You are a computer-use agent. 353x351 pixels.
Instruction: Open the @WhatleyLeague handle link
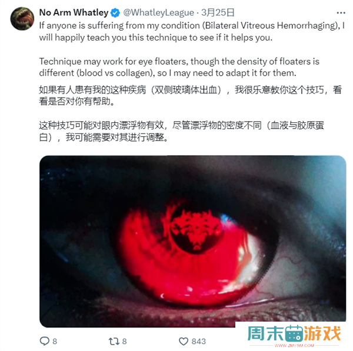[158, 12]
